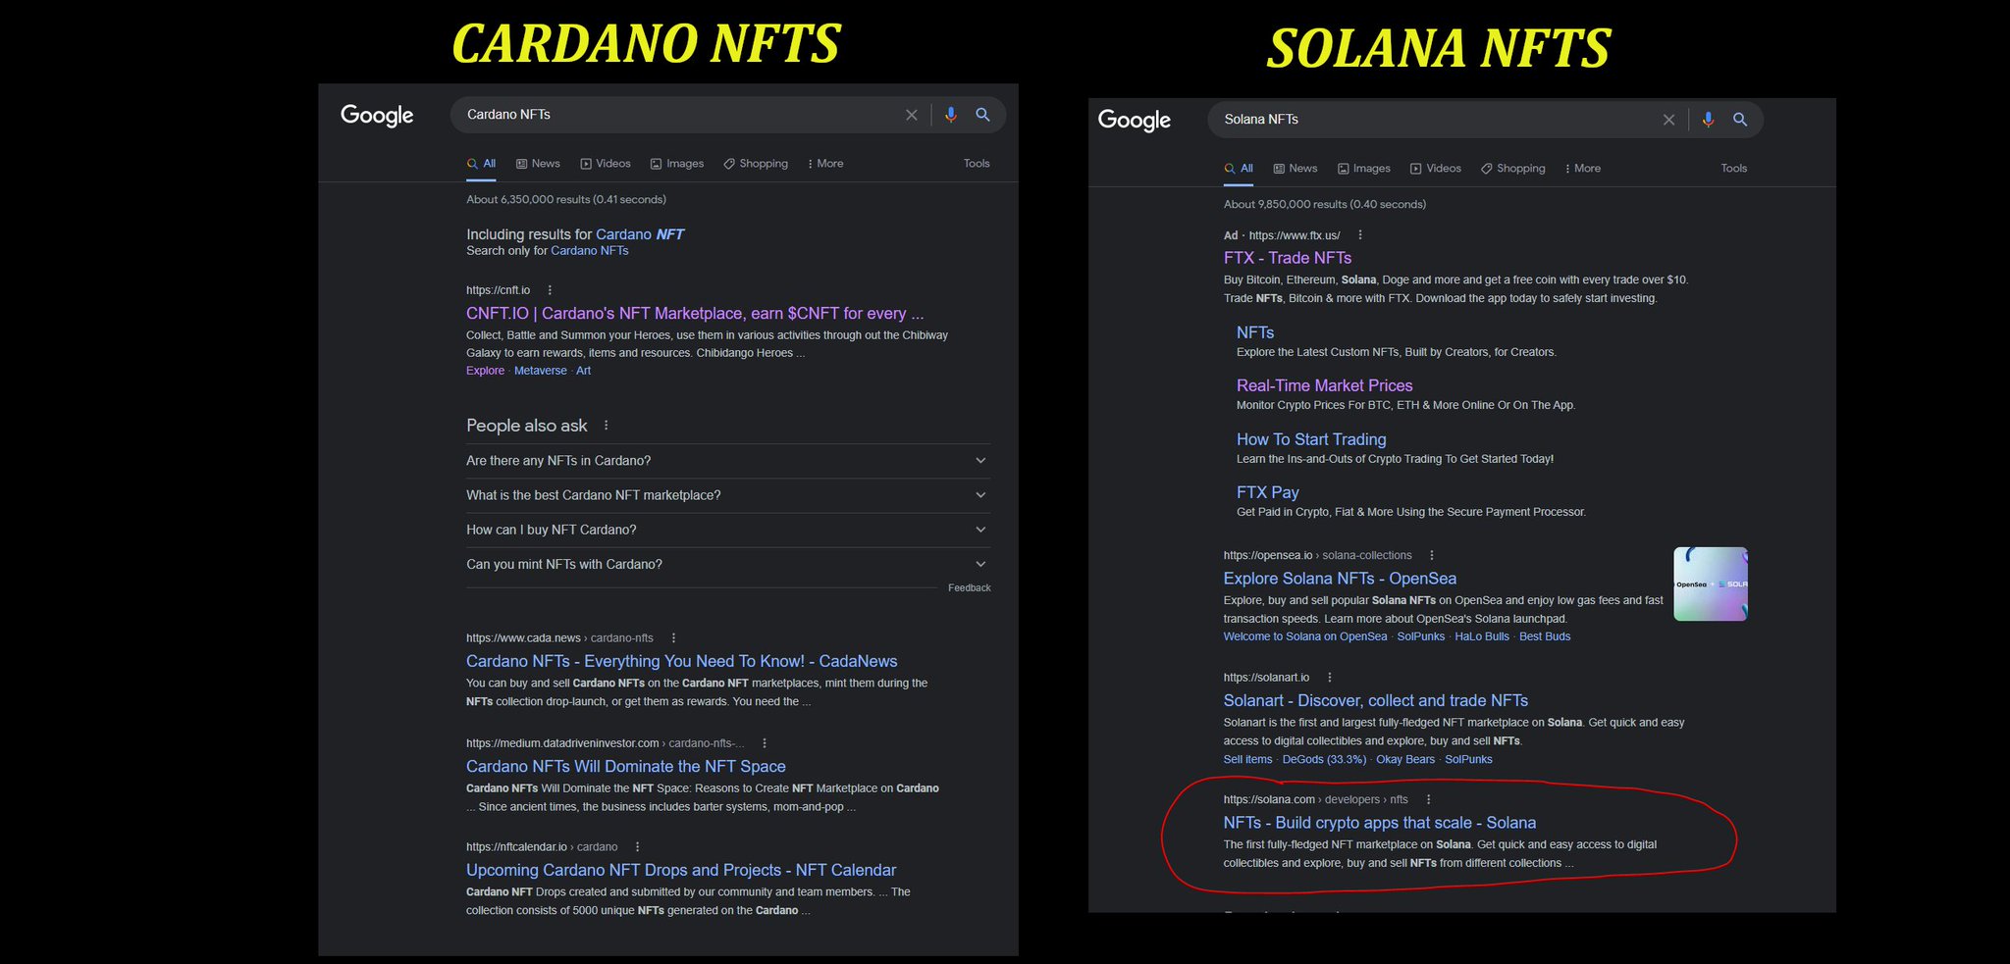
Task: Open the Art sitelink under CNFT.IO
Action: 584,371
